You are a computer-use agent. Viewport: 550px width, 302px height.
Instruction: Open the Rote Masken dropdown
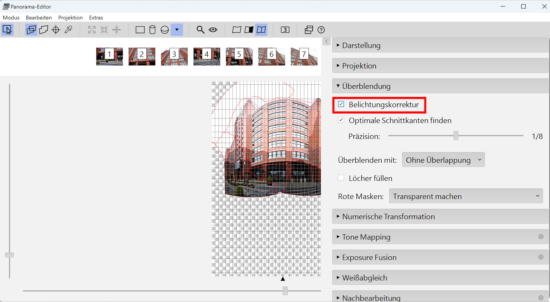point(466,196)
